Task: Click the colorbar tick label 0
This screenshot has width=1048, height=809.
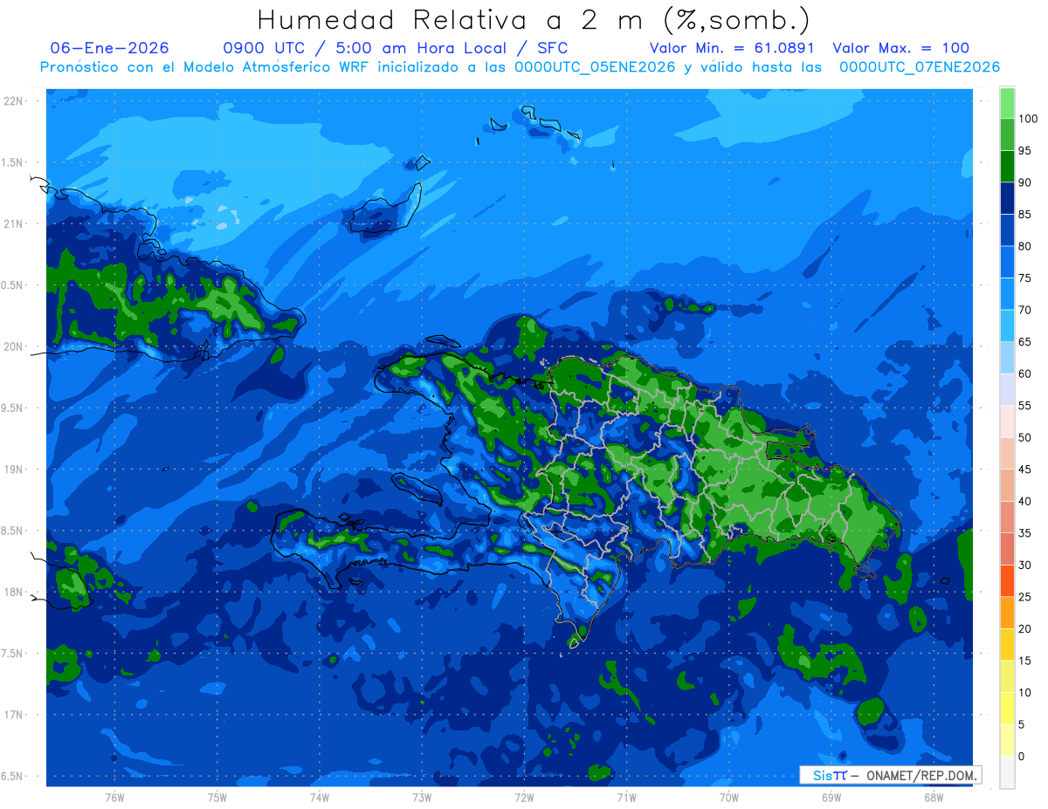Action: [x=1022, y=756]
